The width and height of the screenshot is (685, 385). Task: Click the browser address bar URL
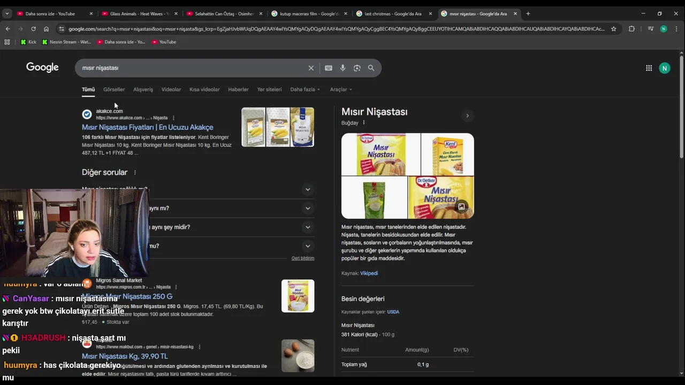[336, 29]
